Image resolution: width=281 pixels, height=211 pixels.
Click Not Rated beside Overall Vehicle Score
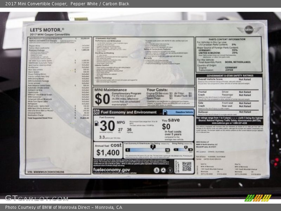(245, 79)
